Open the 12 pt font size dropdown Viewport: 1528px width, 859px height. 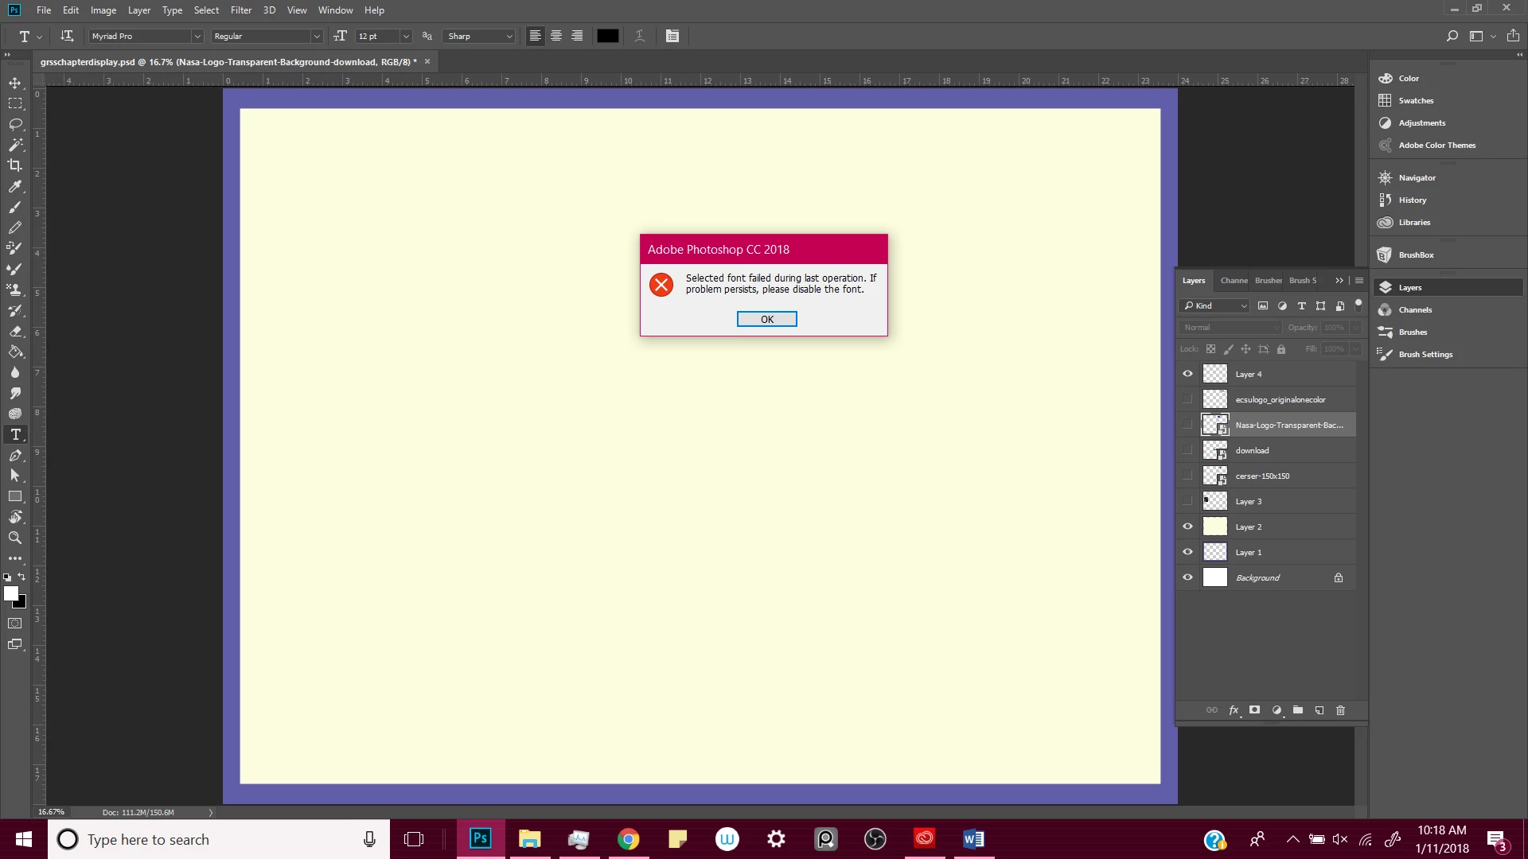[406, 36]
